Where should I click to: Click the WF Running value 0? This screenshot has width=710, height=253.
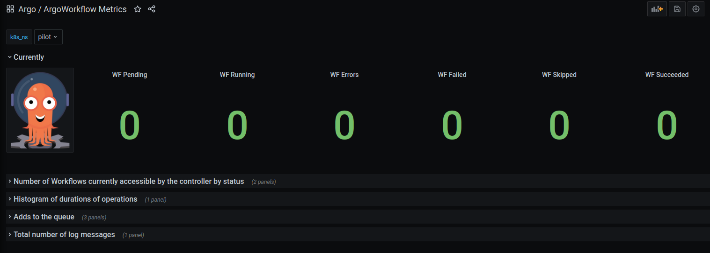(237, 125)
